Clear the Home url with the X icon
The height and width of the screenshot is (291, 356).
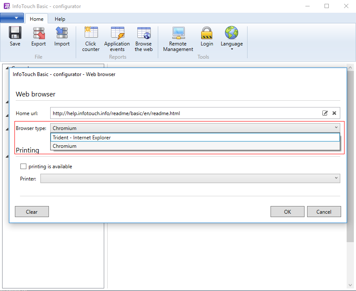[x=334, y=113]
